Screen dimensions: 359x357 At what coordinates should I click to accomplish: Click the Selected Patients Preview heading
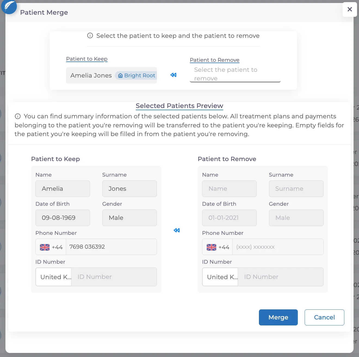tap(179, 106)
